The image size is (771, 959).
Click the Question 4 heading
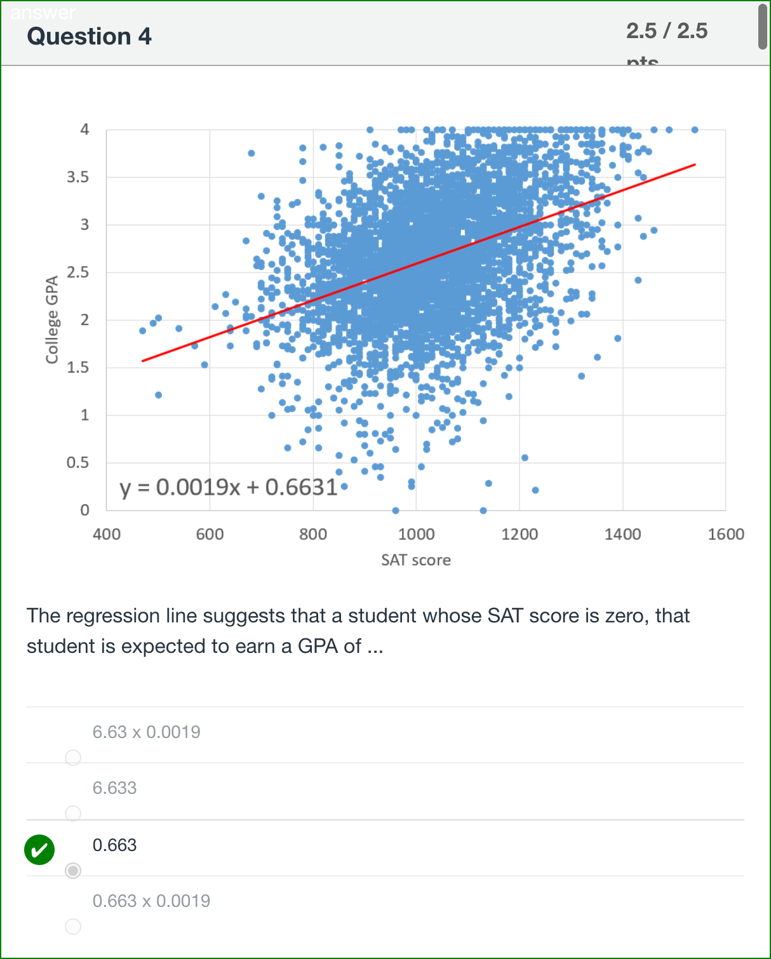[x=90, y=36]
